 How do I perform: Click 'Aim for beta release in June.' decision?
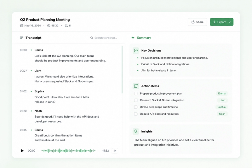pos(159,70)
